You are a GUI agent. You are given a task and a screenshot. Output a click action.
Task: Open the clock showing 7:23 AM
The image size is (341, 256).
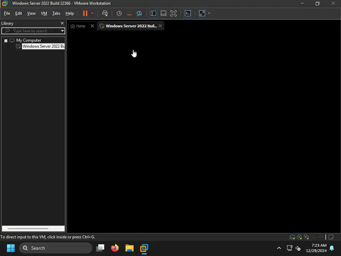(x=316, y=248)
